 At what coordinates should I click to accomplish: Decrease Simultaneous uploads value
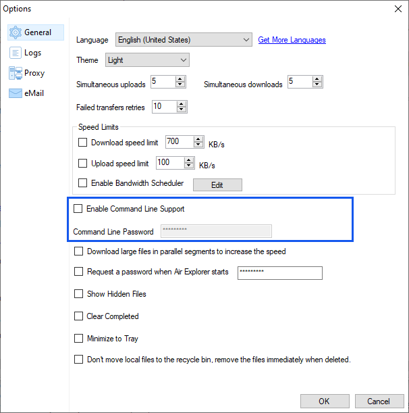point(180,84)
